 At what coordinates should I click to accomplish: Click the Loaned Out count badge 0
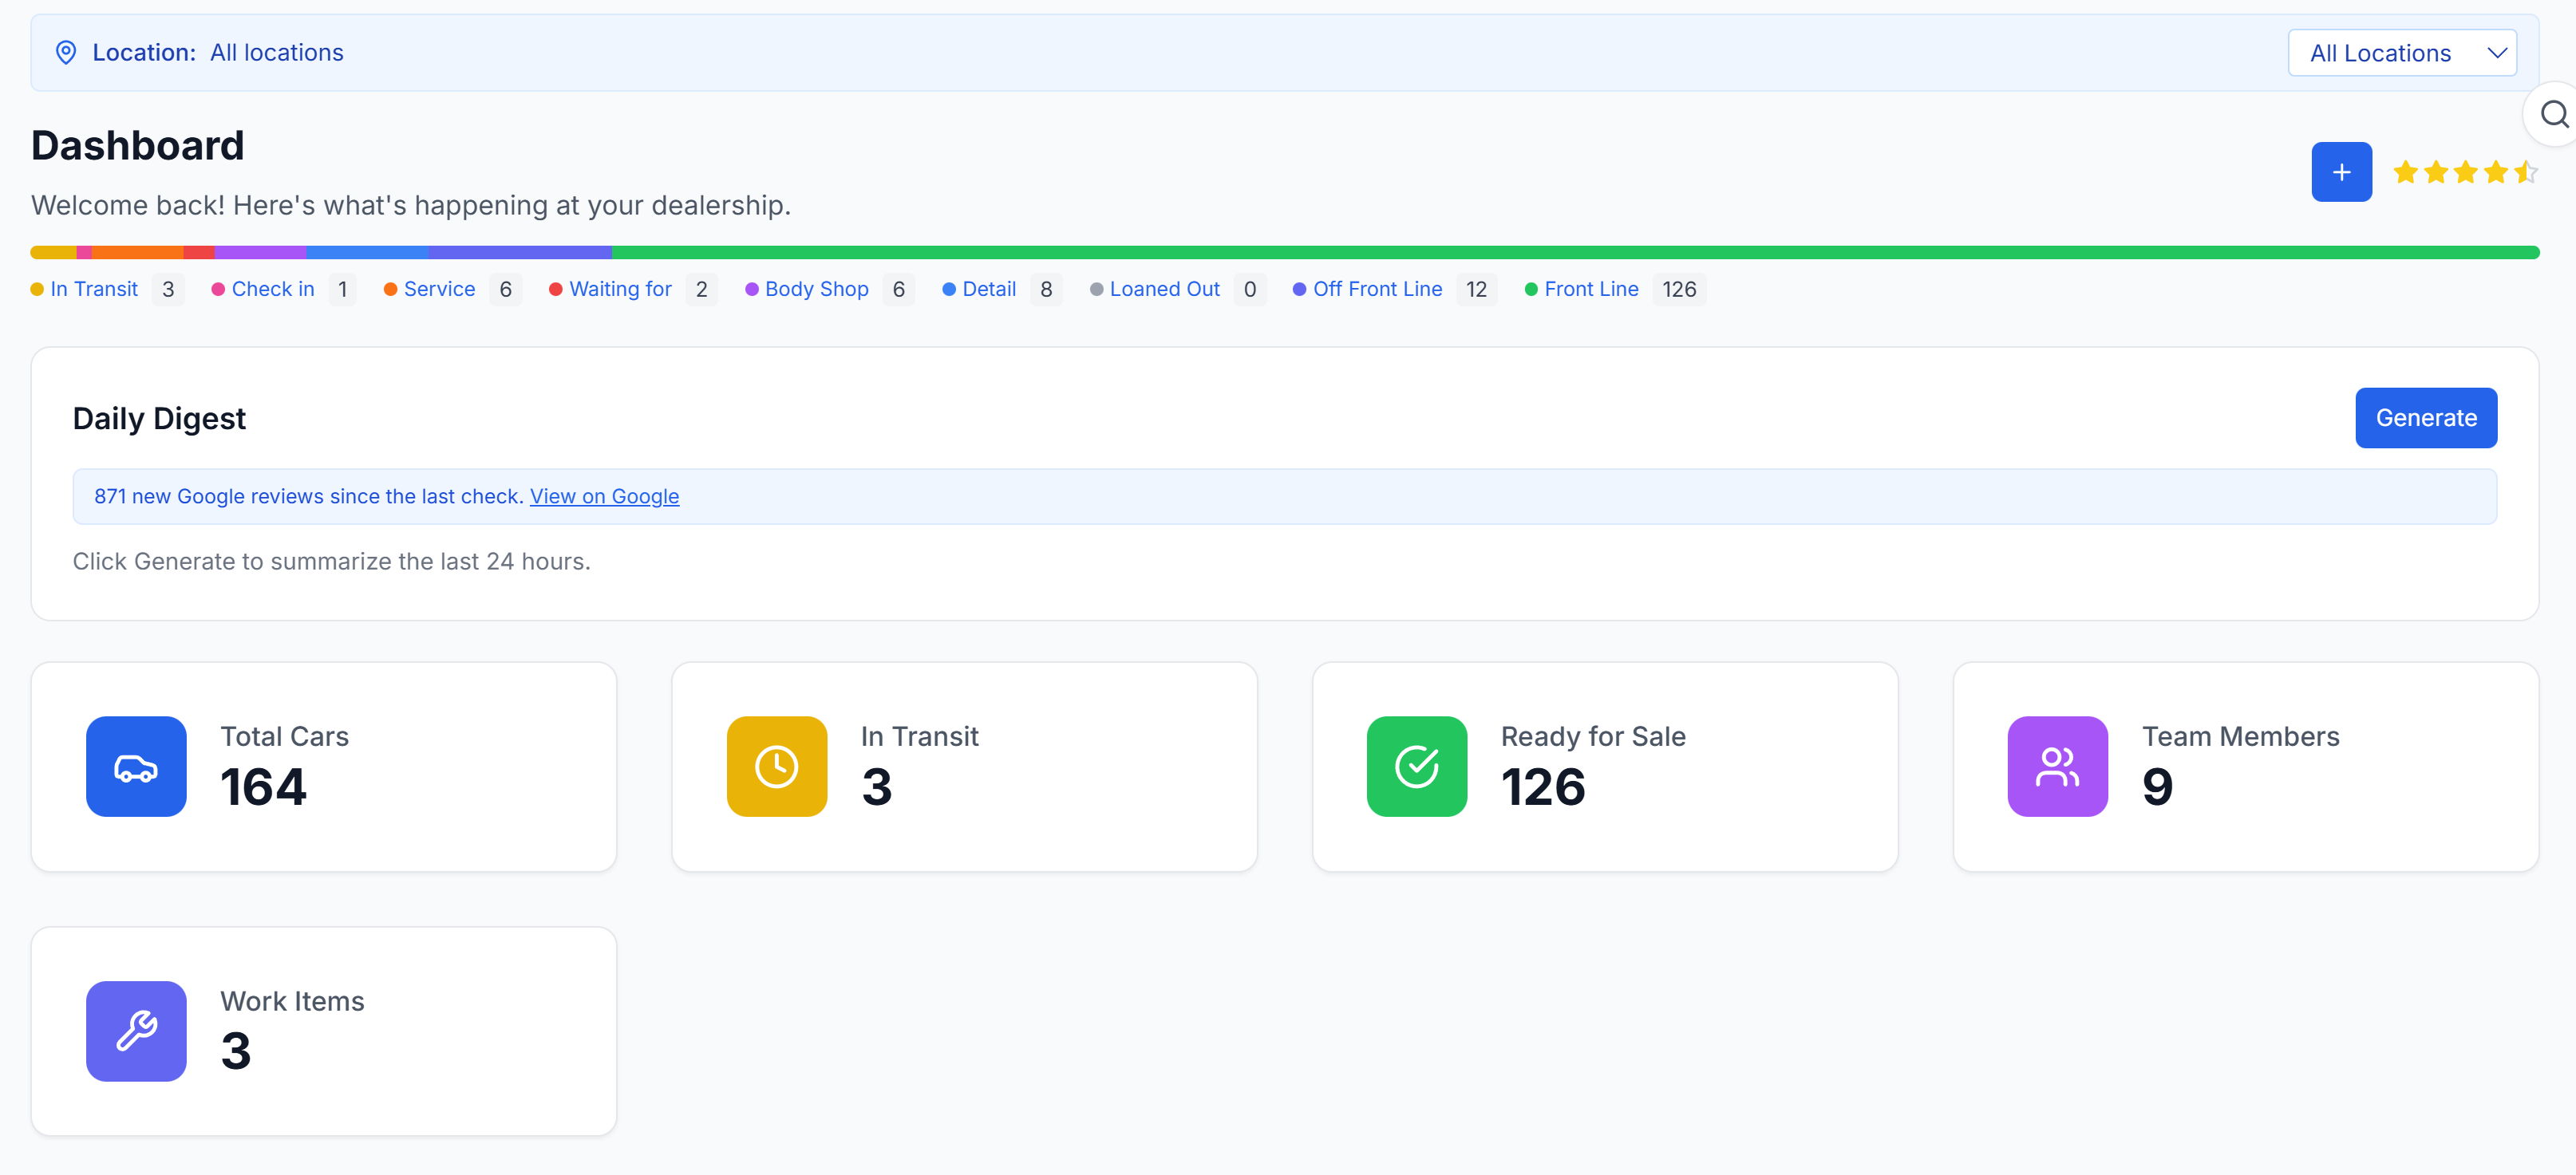click(x=1250, y=289)
